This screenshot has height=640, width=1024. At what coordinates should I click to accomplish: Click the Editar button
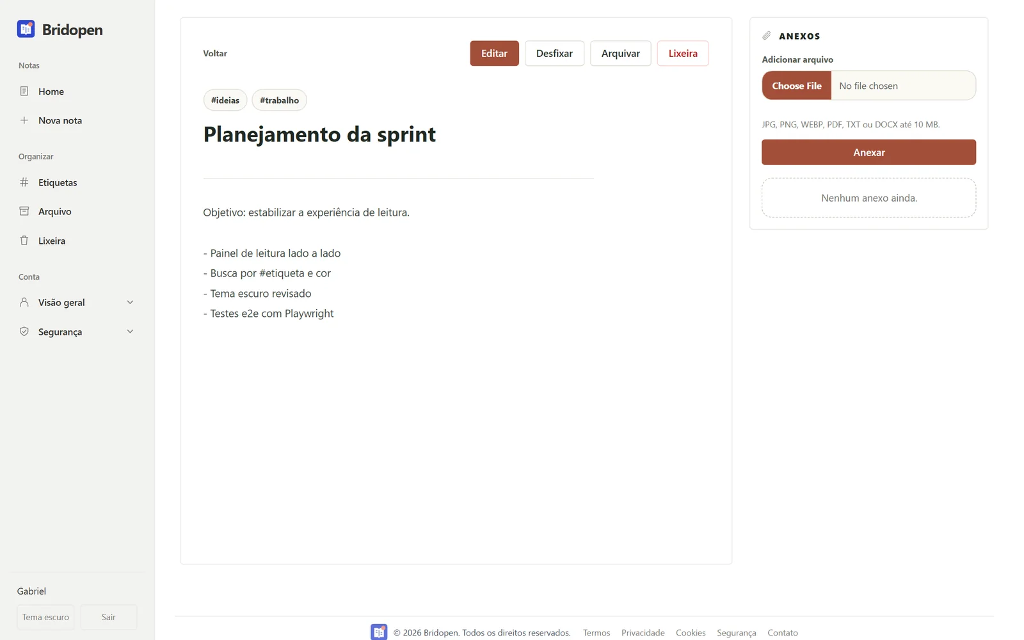[x=494, y=53]
